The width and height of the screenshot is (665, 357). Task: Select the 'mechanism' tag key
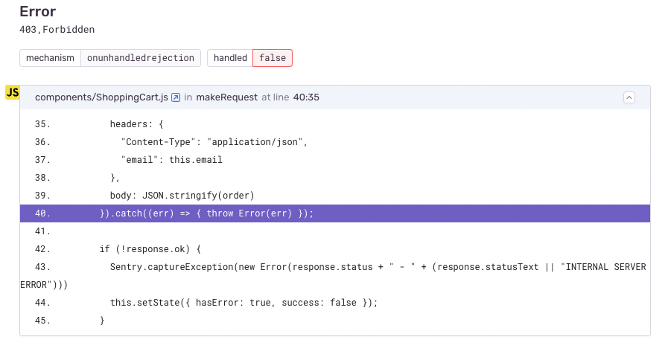point(50,58)
